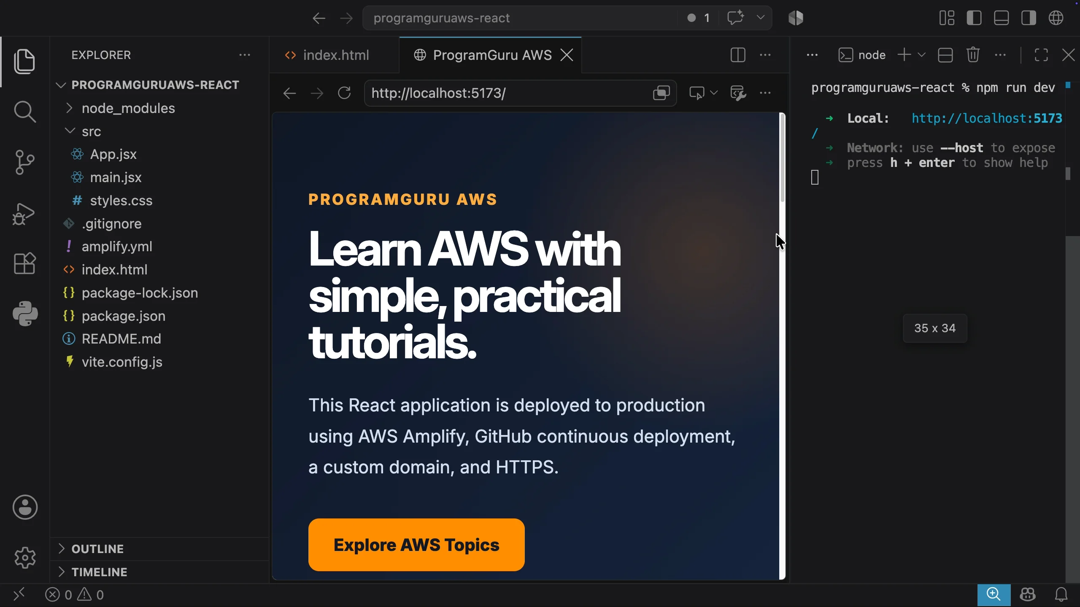Split the editor right
The width and height of the screenshot is (1080, 607).
[x=738, y=55]
